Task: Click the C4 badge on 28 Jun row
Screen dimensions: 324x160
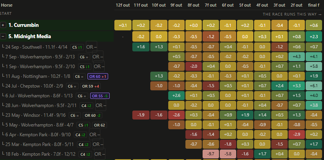Action: [x=87, y=106]
